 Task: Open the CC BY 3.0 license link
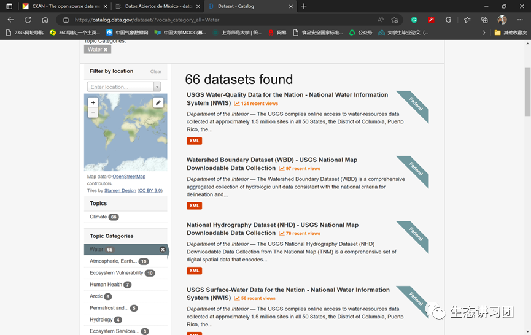click(150, 191)
